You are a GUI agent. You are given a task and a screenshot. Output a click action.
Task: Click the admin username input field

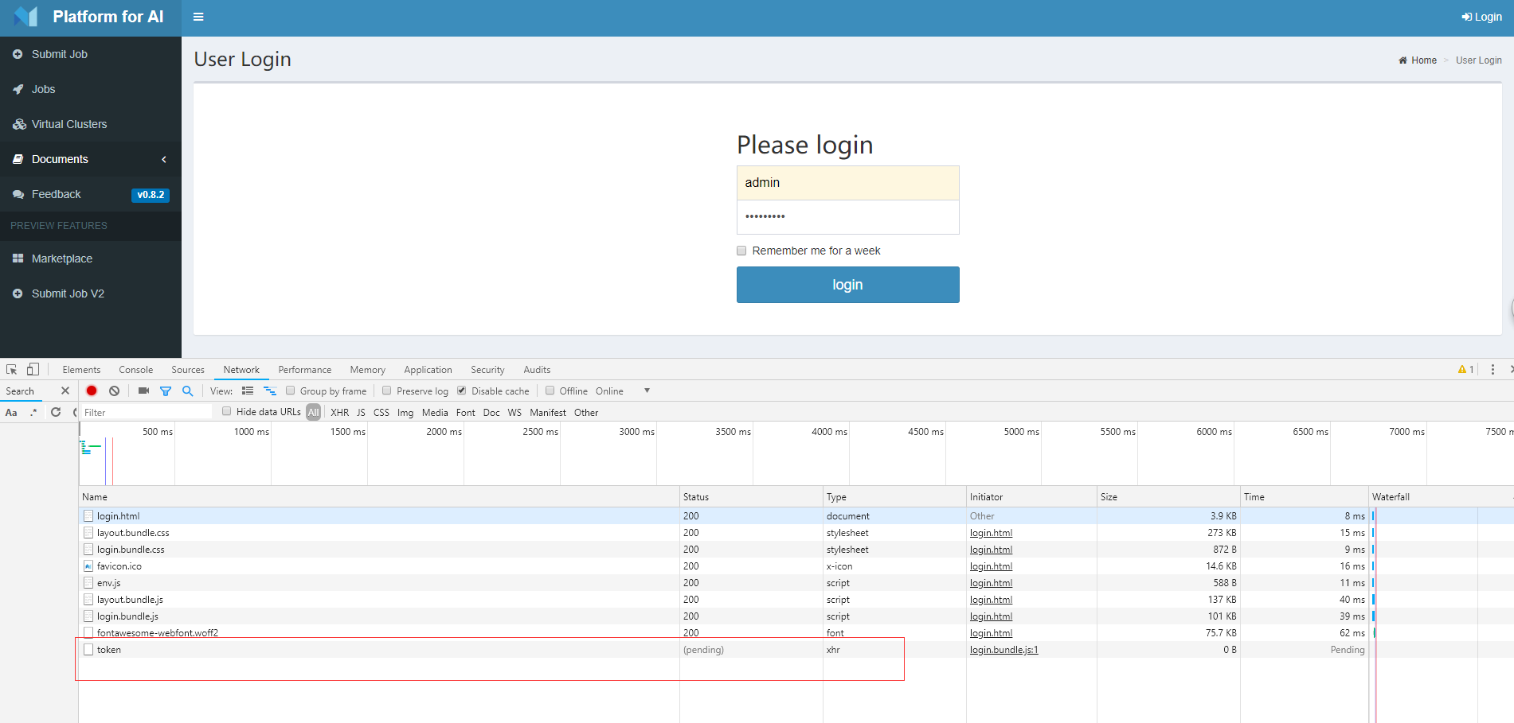pos(847,183)
